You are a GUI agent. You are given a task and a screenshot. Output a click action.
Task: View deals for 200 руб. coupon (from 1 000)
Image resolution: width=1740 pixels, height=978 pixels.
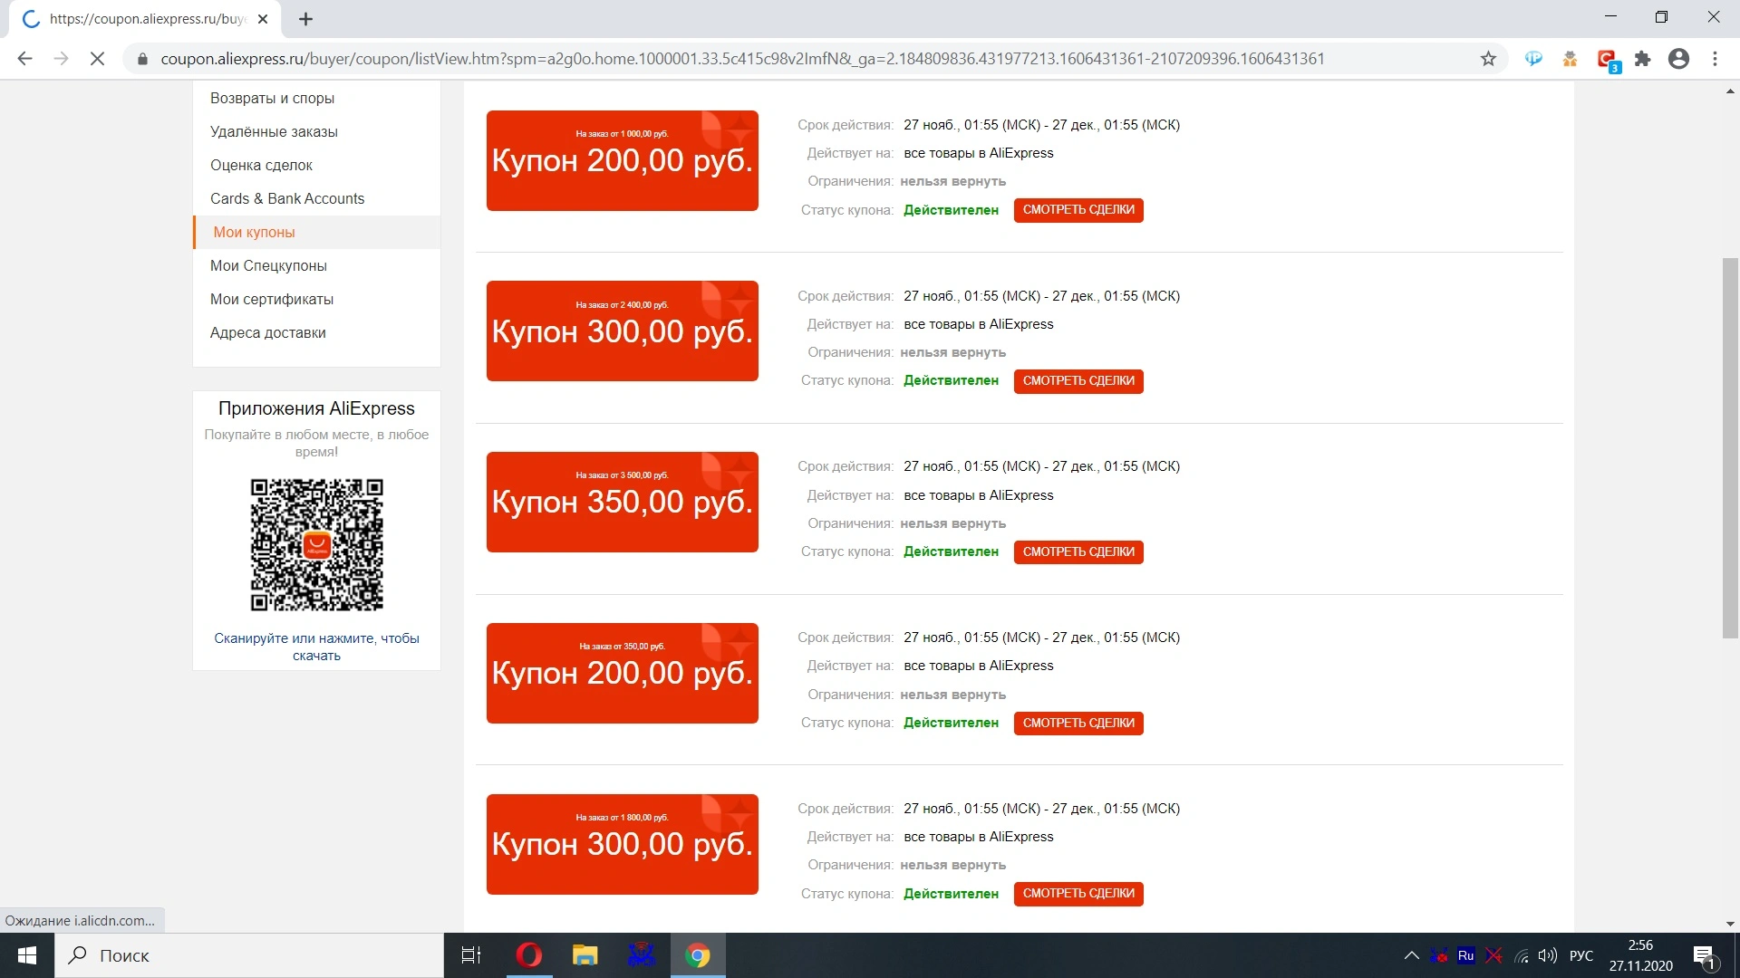1078,210
